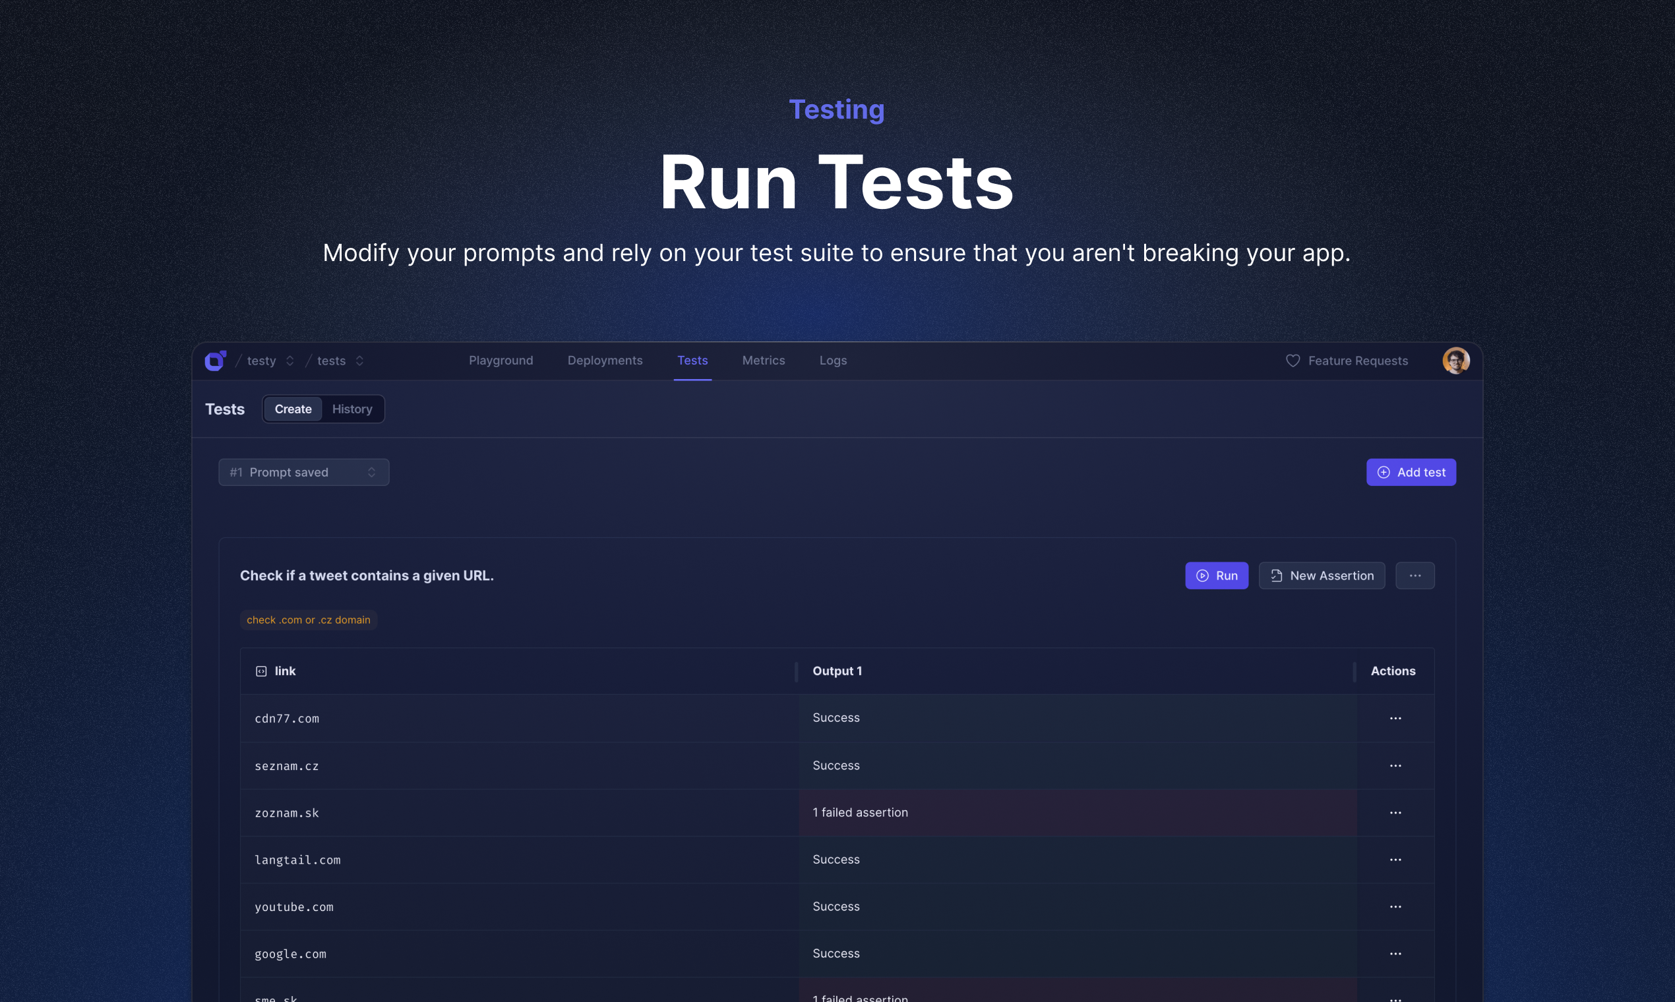
Task: Open the Prompt saved version dropdown
Action: (x=303, y=472)
